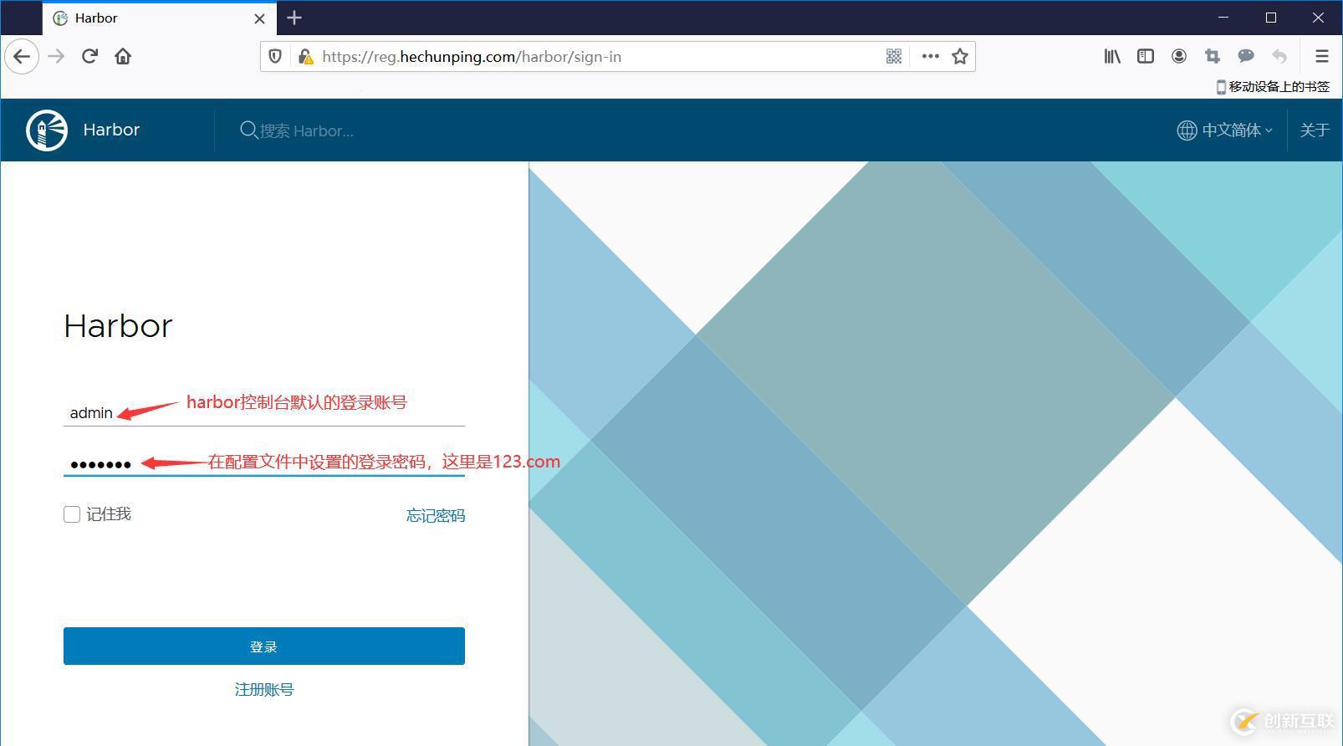Click the browser address bar URL
Screen dimensions: 1343x746
point(472,57)
